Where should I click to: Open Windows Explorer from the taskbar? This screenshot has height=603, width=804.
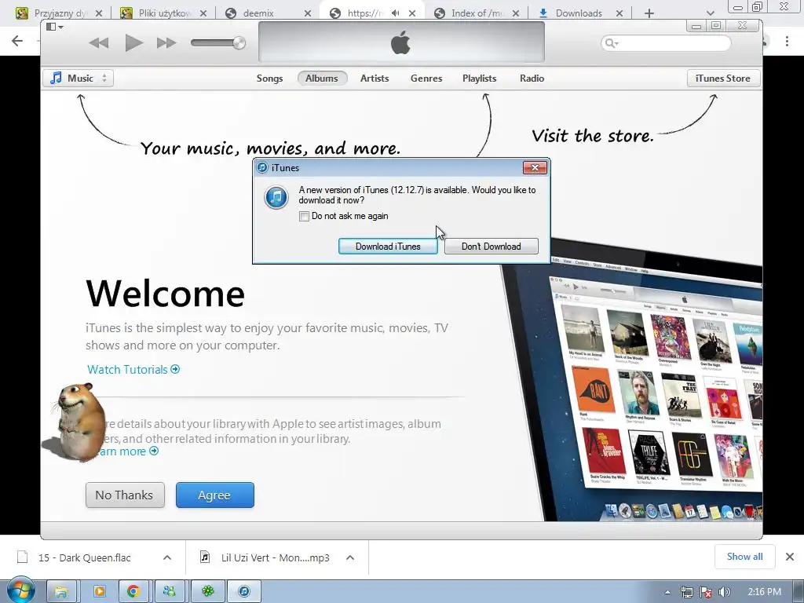(61, 592)
